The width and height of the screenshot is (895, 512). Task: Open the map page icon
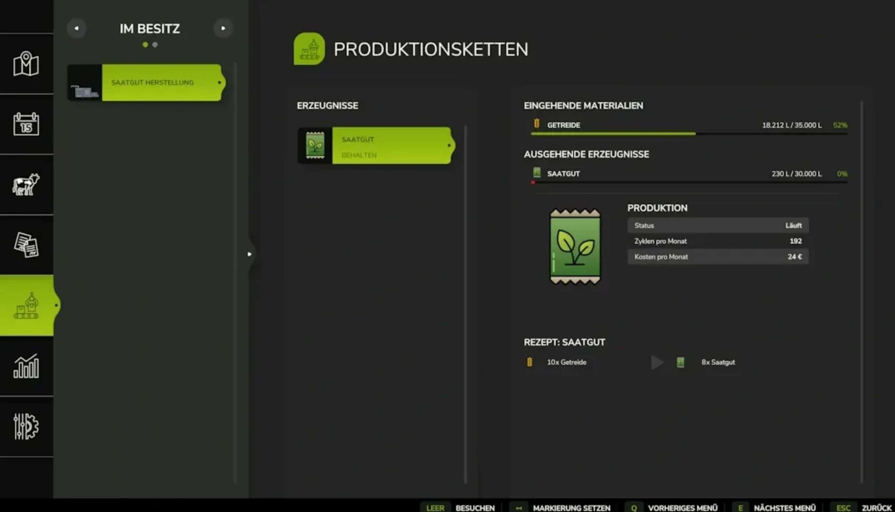[26, 64]
